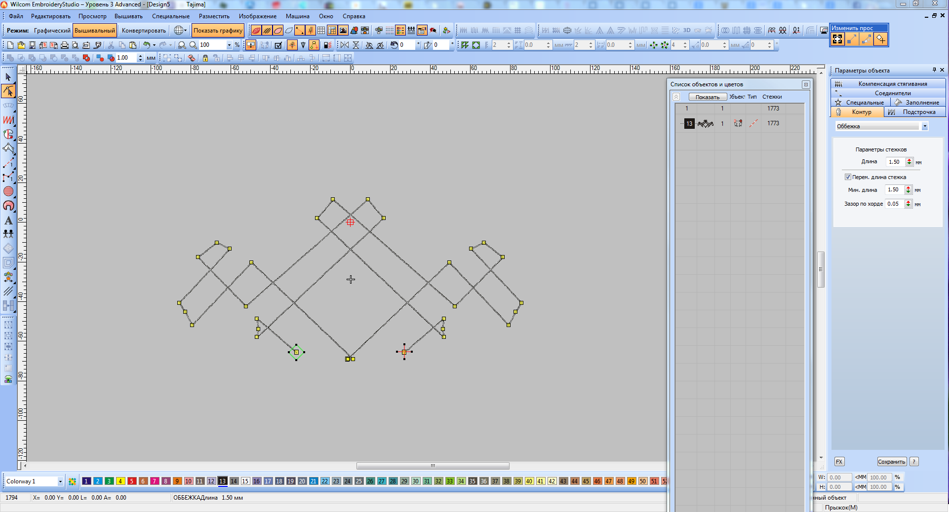Switch to 'Вышивальный' mode
Screen dimensions: 949x512
click(95, 31)
